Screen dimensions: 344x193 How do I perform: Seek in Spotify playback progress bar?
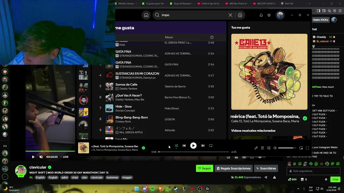tap(193, 152)
